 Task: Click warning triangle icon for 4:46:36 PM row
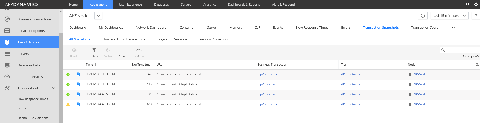(x=68, y=104)
